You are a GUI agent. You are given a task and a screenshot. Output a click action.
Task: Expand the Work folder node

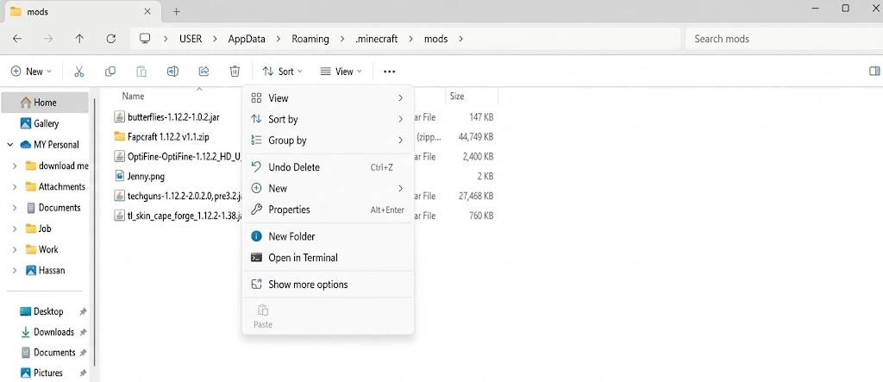pyautogui.click(x=15, y=249)
